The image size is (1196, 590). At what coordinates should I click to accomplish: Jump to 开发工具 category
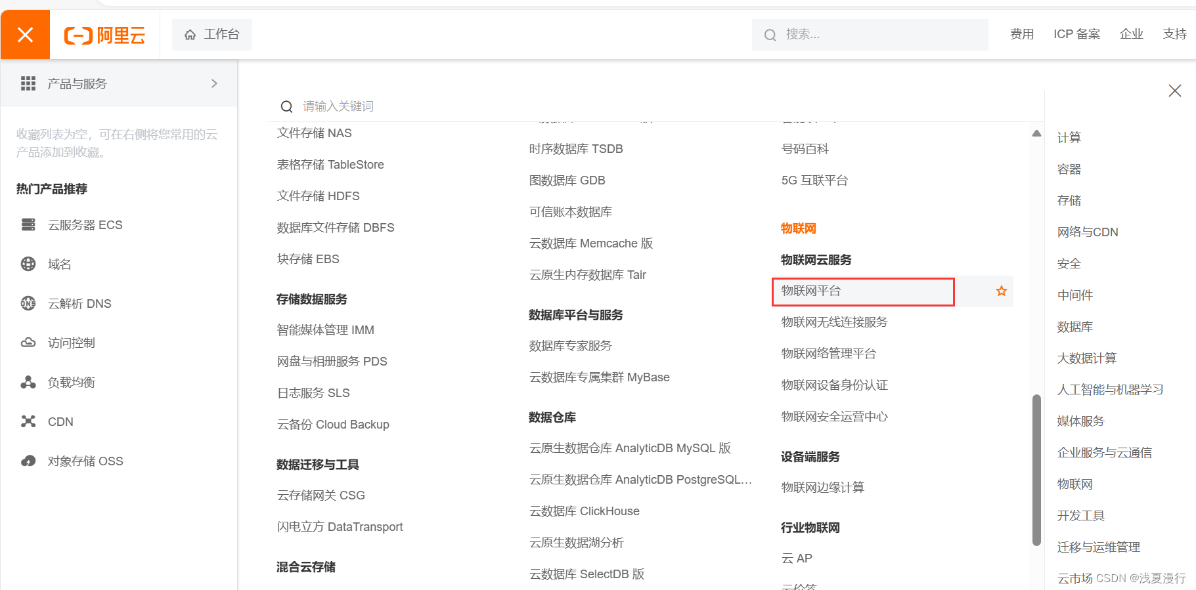coord(1081,515)
